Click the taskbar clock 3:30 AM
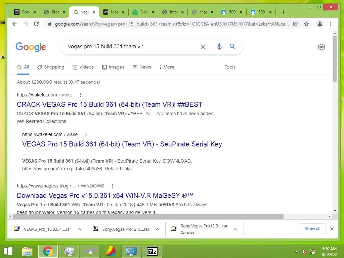 pyautogui.click(x=329, y=249)
